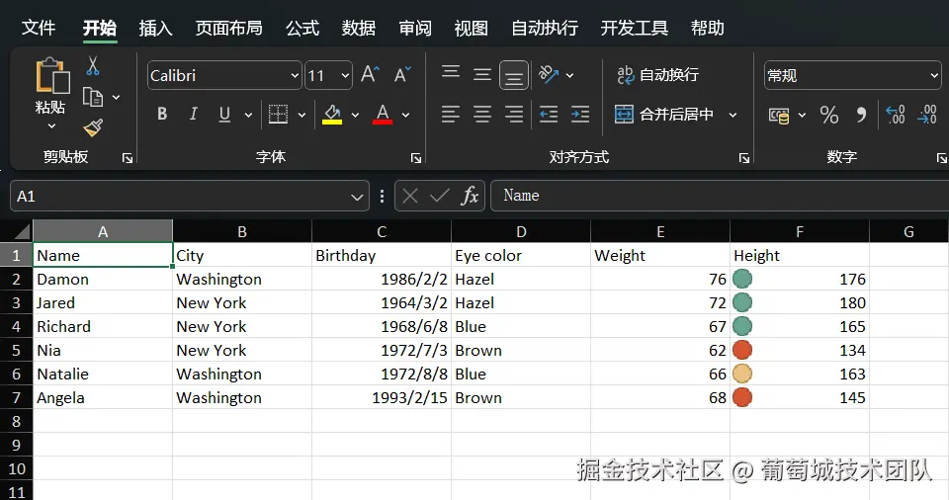The width and height of the screenshot is (949, 500).
Task: Click the formula bar containing Name
Action: coord(720,196)
